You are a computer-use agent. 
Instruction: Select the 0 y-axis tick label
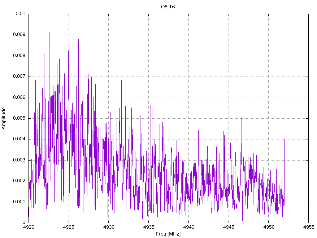point(24,223)
